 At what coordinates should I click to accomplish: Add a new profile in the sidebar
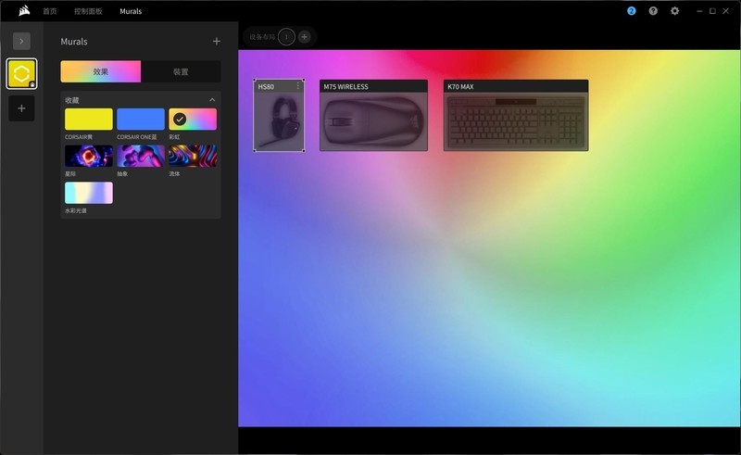[x=21, y=108]
